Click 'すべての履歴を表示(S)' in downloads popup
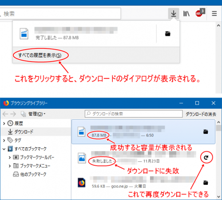 pos(40,55)
